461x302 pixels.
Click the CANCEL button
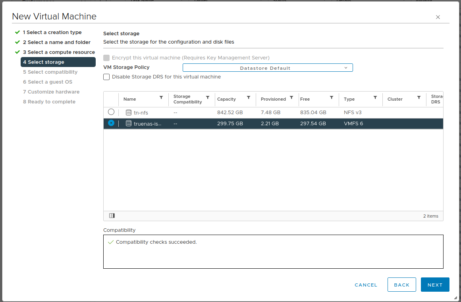pyautogui.click(x=366, y=285)
